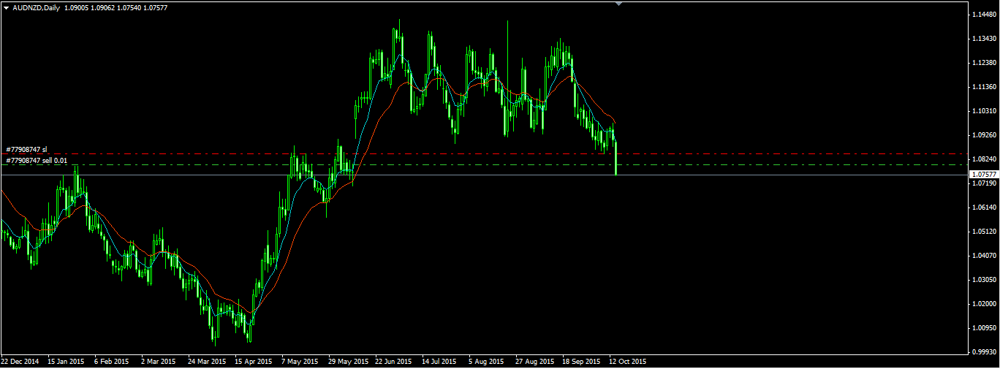The image size is (1000, 369).
Task: Click the 1.02000 price scale label
Action: (x=984, y=304)
